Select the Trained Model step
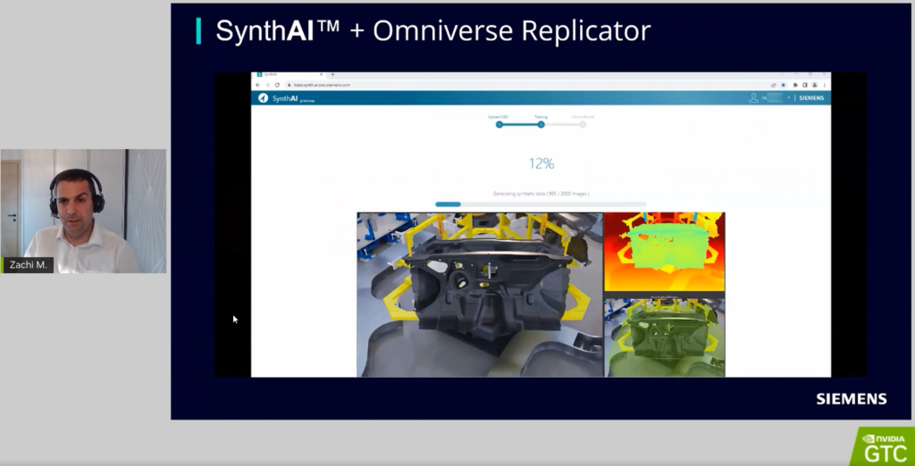915x466 pixels. pyautogui.click(x=583, y=124)
